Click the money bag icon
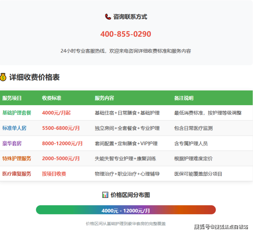Screen dimensions: 253x232 (3, 77)
